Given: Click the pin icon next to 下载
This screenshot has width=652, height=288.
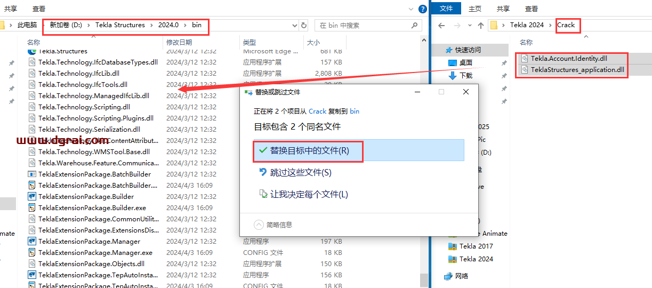Looking at the screenshot, I should [x=504, y=76].
